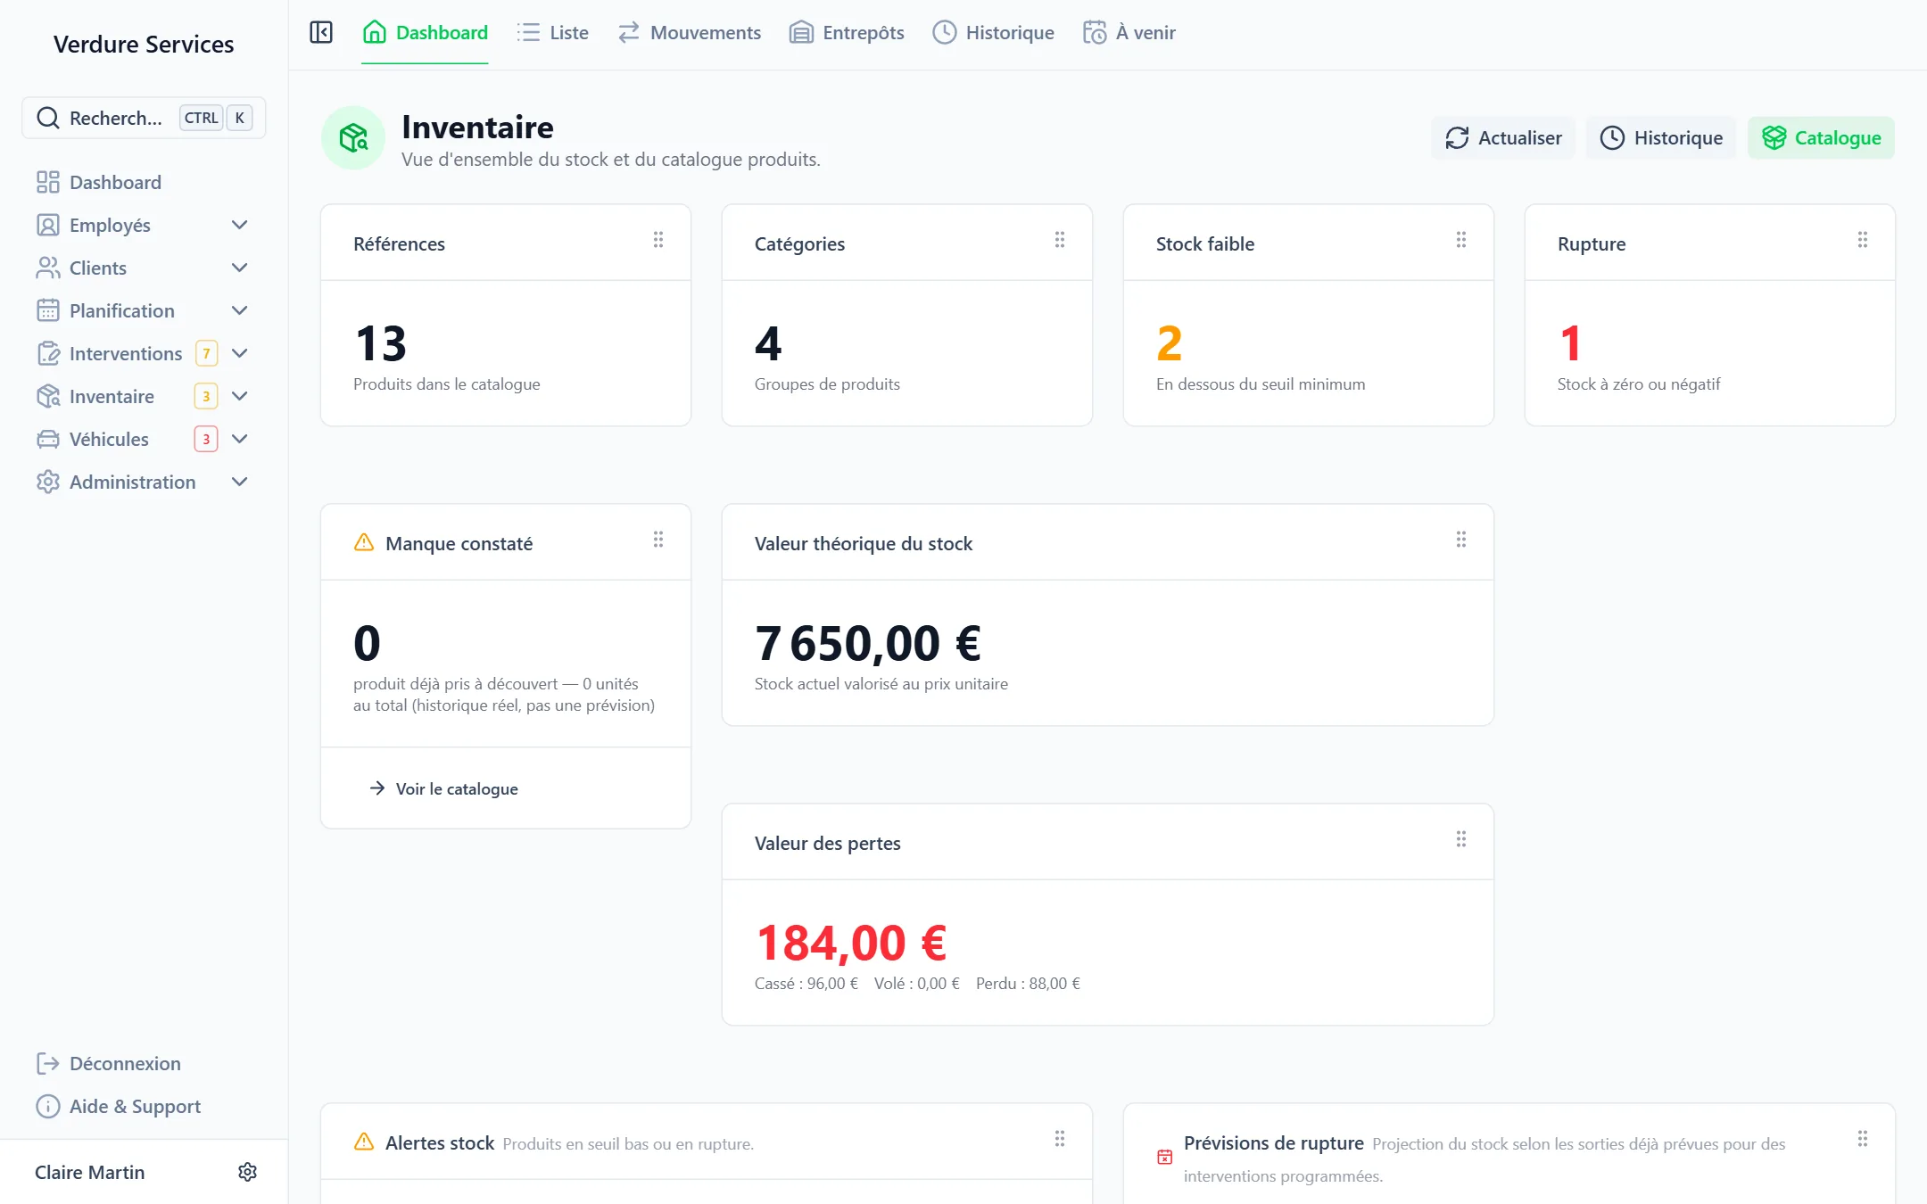Screen dimensions: 1927x1204
Task: Click the Inventaire package icon in header
Action: pyautogui.click(x=353, y=138)
